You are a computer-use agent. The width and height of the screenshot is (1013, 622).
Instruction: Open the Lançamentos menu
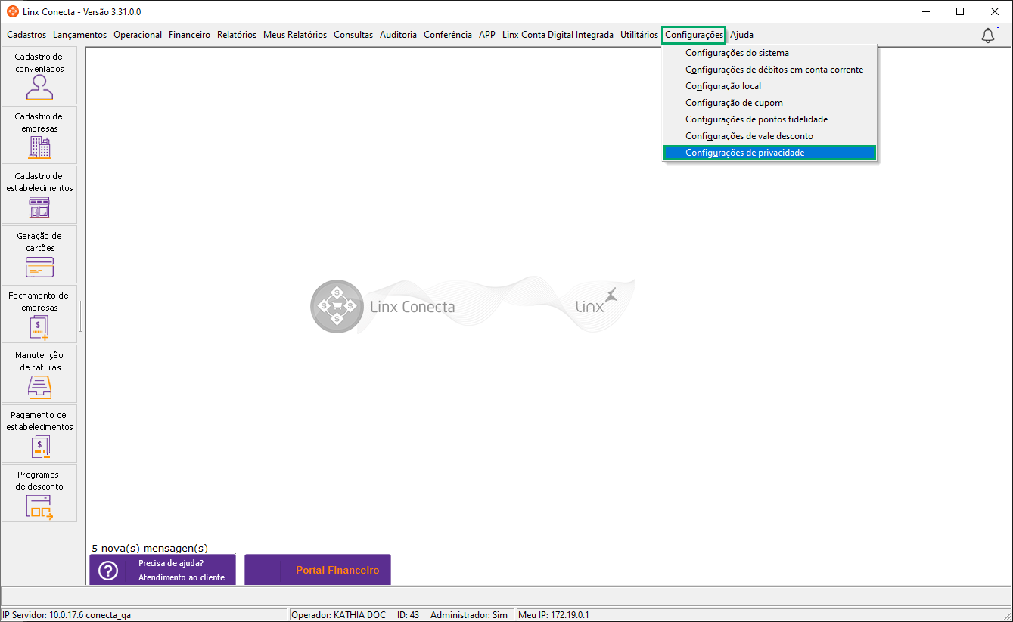[79, 35]
